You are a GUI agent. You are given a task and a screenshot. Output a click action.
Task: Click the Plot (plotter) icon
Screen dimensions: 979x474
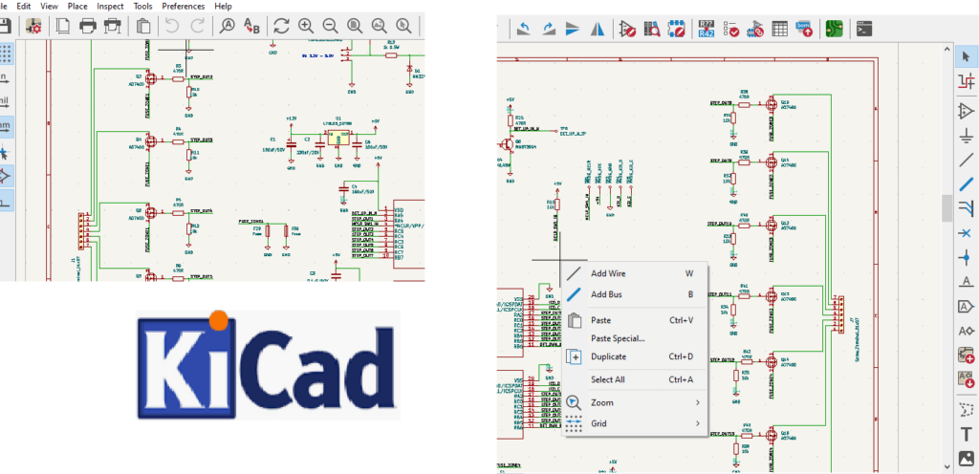click(113, 26)
